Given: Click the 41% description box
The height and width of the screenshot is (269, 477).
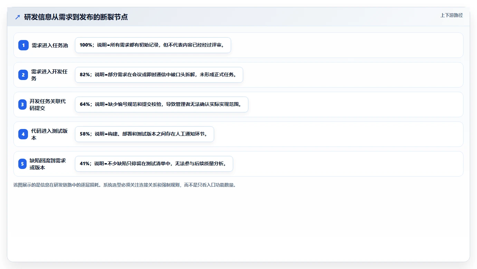Looking at the screenshot, I should pos(154,164).
